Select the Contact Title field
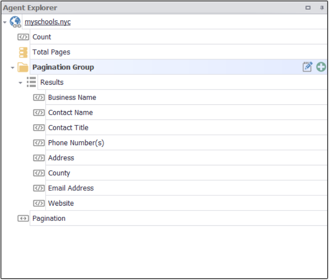 (68, 128)
